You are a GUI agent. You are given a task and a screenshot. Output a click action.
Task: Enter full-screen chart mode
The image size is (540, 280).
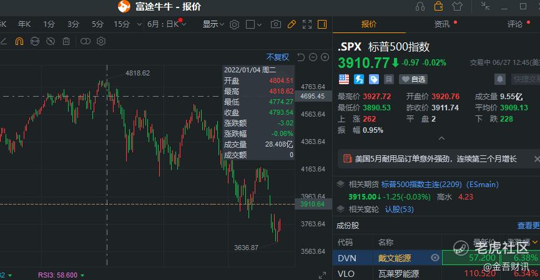pos(307,24)
